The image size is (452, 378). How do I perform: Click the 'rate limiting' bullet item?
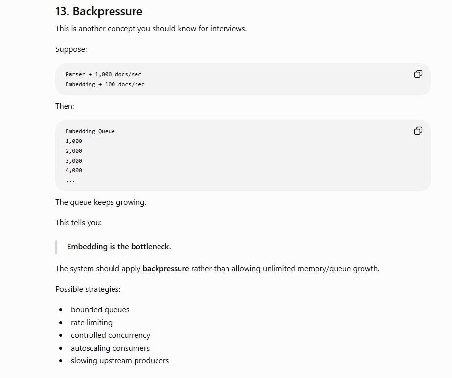pos(91,322)
